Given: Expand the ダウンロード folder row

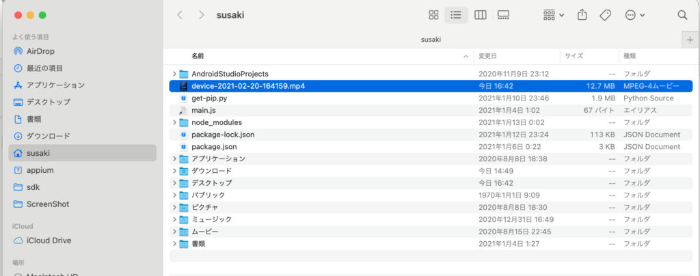Looking at the screenshot, I should pyautogui.click(x=174, y=171).
